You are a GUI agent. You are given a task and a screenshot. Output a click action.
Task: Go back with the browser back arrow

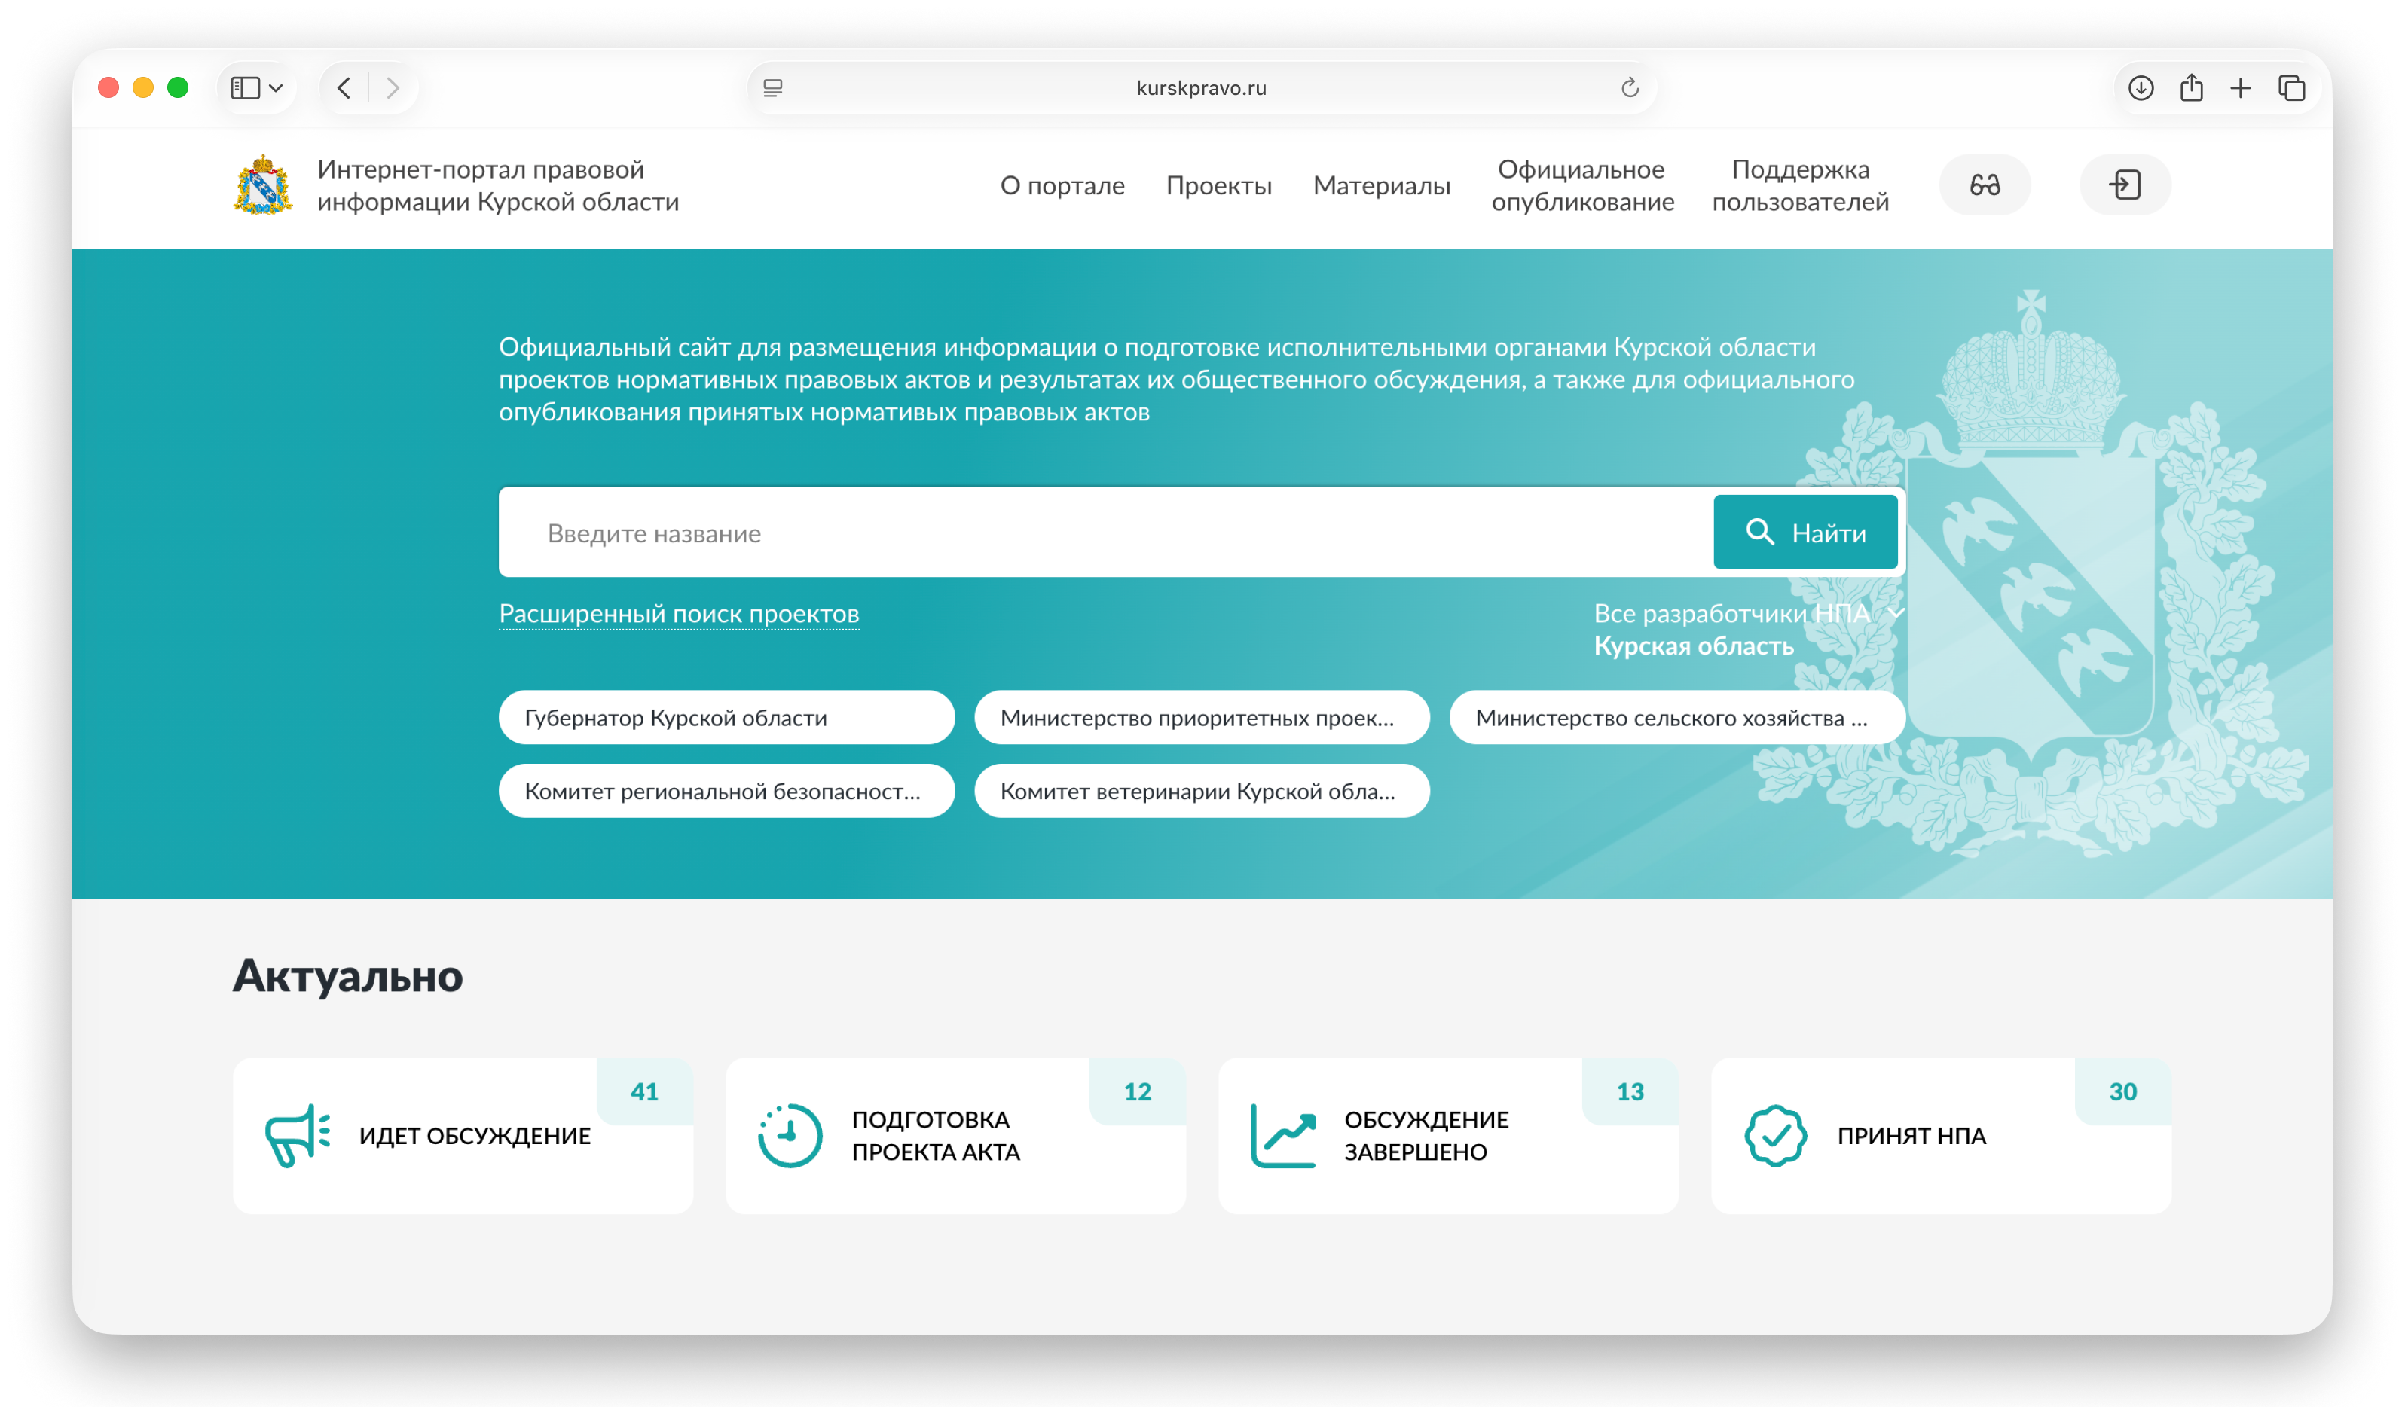point(344,88)
